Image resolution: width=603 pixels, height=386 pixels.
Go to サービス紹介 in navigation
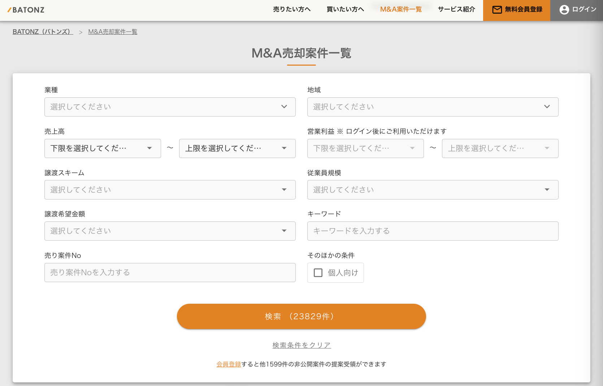coord(456,9)
